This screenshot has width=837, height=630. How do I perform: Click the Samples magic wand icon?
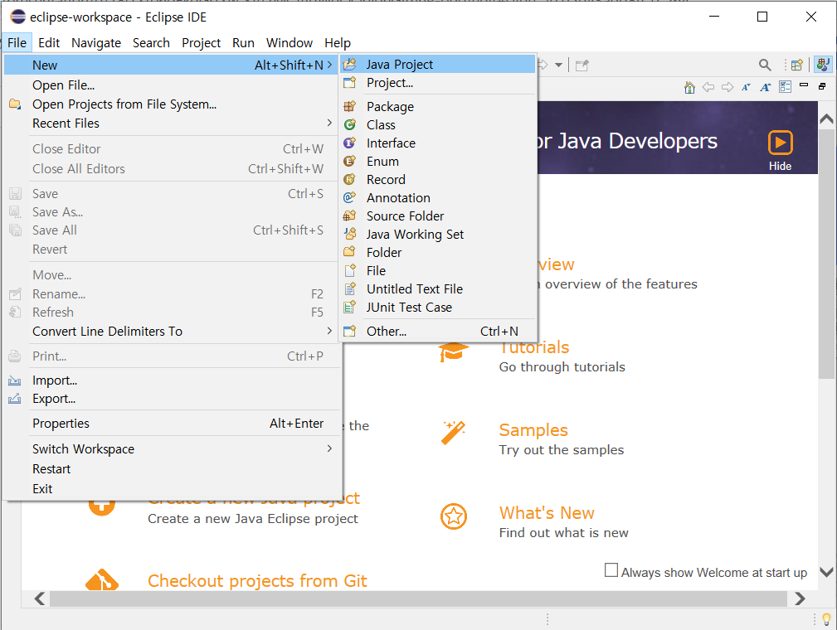click(454, 432)
